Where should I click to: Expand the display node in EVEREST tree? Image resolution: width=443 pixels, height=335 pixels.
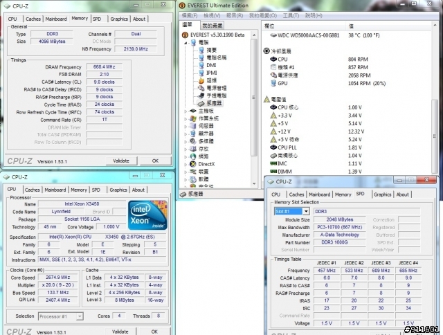[186, 134]
